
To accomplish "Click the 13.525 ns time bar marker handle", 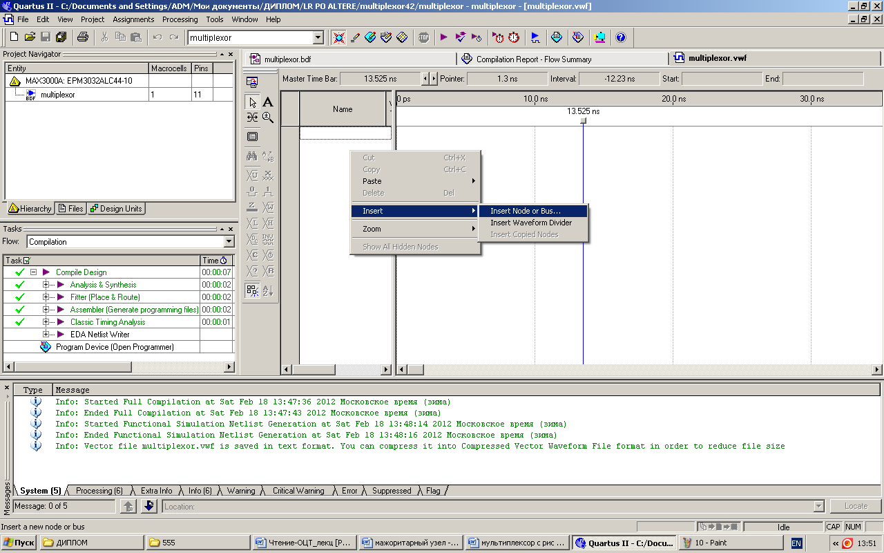I will (x=583, y=121).
